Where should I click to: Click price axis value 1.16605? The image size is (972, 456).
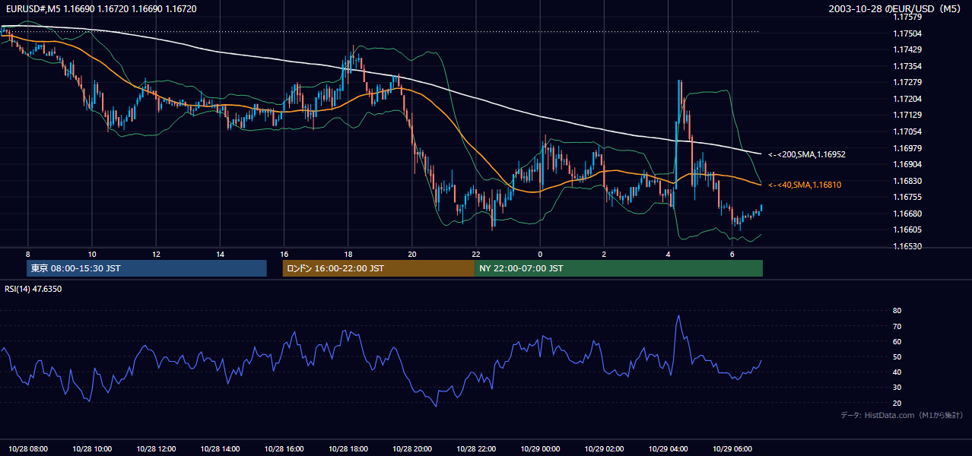[x=907, y=230]
